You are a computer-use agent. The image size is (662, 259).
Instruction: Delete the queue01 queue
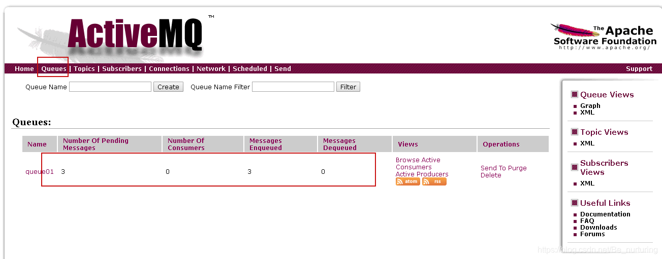point(491,175)
